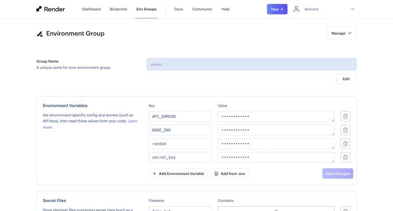Click the API_DOMAIN value field
The image size is (393, 211).
click(x=276, y=116)
